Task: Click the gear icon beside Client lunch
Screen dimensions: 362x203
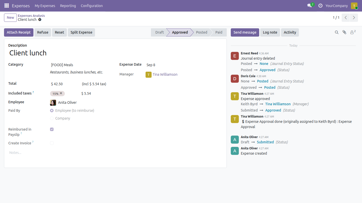Action: [x=40, y=20]
